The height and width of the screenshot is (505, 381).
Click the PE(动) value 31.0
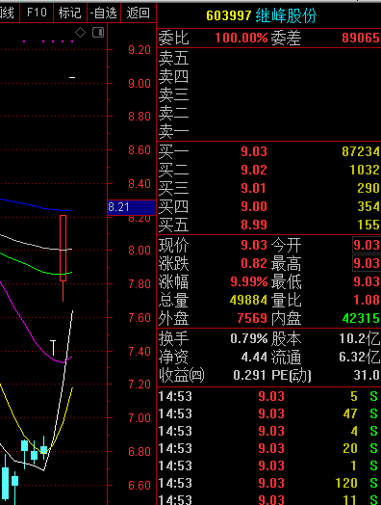[x=367, y=376]
